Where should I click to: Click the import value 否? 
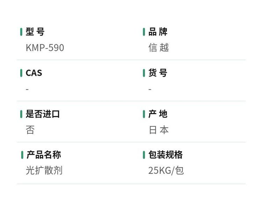coord(30,130)
